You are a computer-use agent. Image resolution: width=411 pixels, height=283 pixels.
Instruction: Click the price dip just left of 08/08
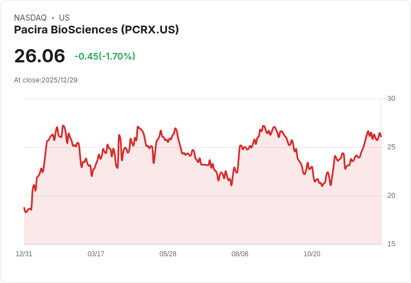tap(231, 185)
